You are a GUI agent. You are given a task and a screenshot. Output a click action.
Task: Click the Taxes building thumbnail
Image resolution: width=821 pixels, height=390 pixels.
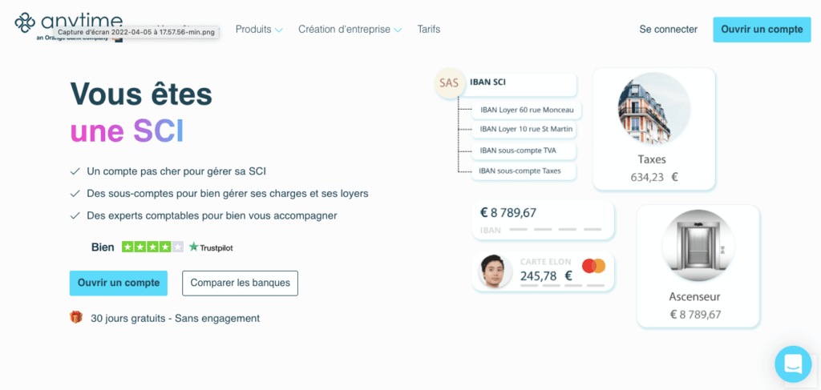point(653,109)
